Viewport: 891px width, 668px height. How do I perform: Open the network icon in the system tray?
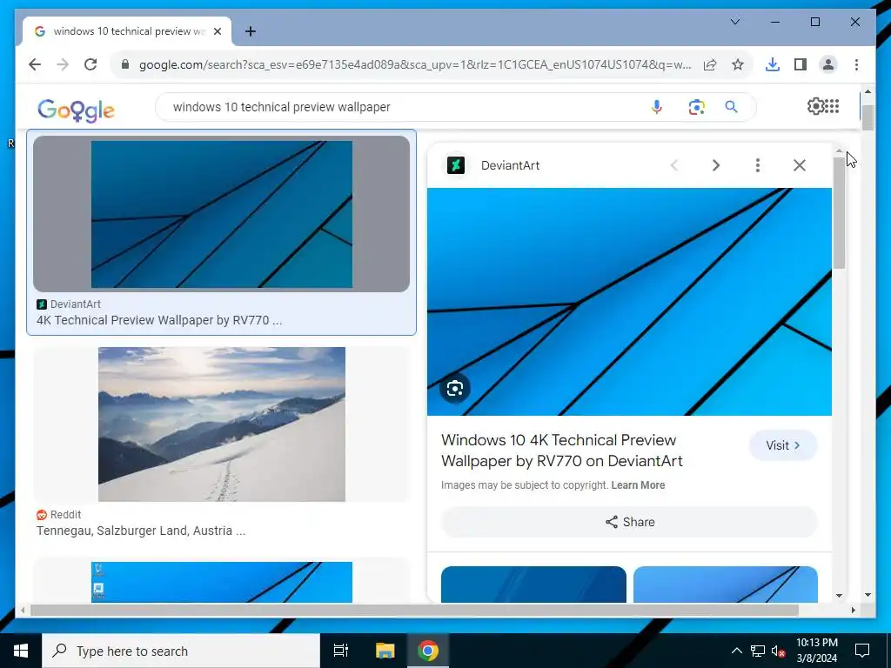tap(758, 651)
